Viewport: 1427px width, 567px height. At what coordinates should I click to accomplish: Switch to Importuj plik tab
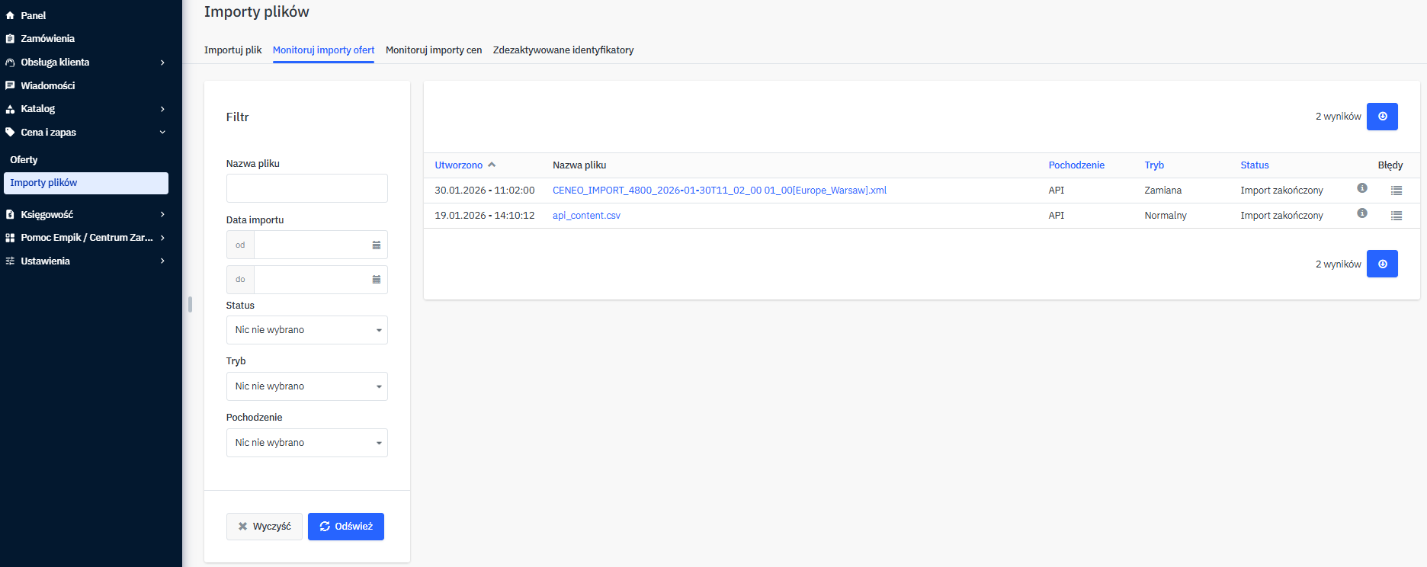pos(232,50)
